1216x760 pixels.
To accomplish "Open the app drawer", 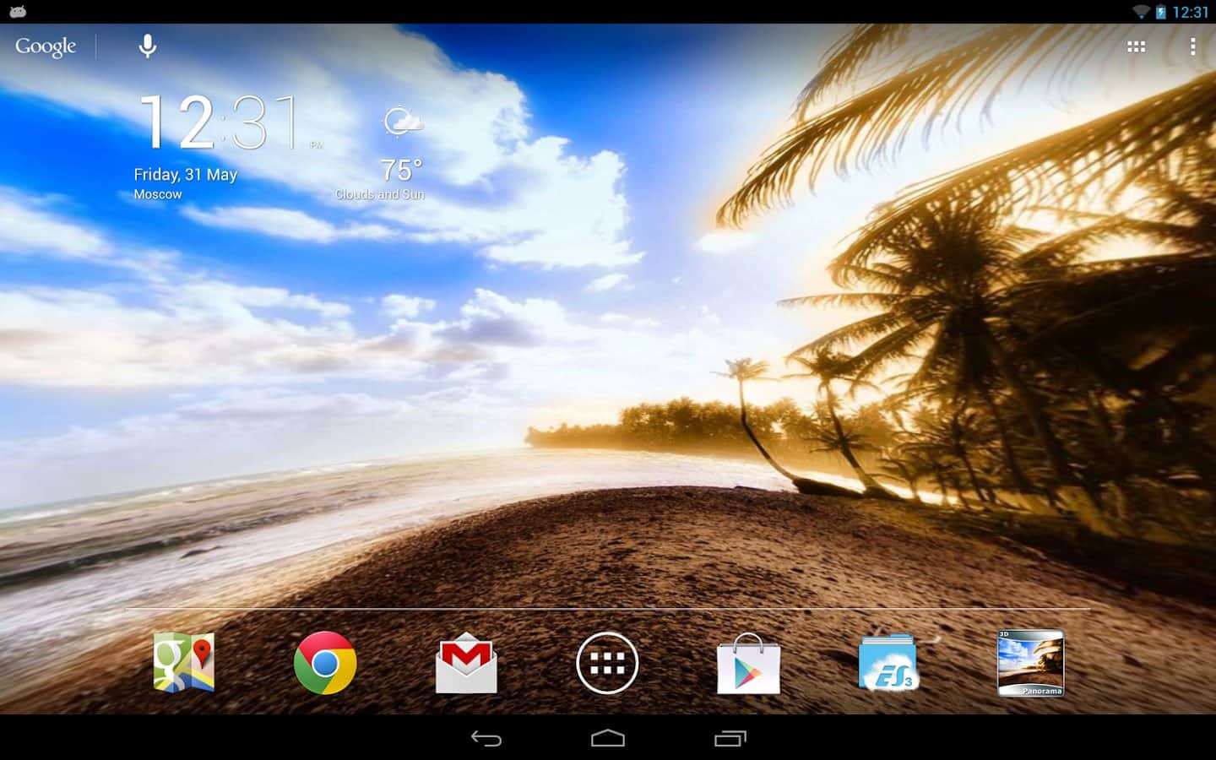I will point(607,663).
